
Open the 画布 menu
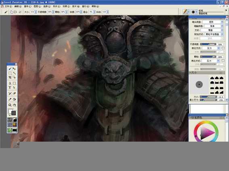coord(27,6)
